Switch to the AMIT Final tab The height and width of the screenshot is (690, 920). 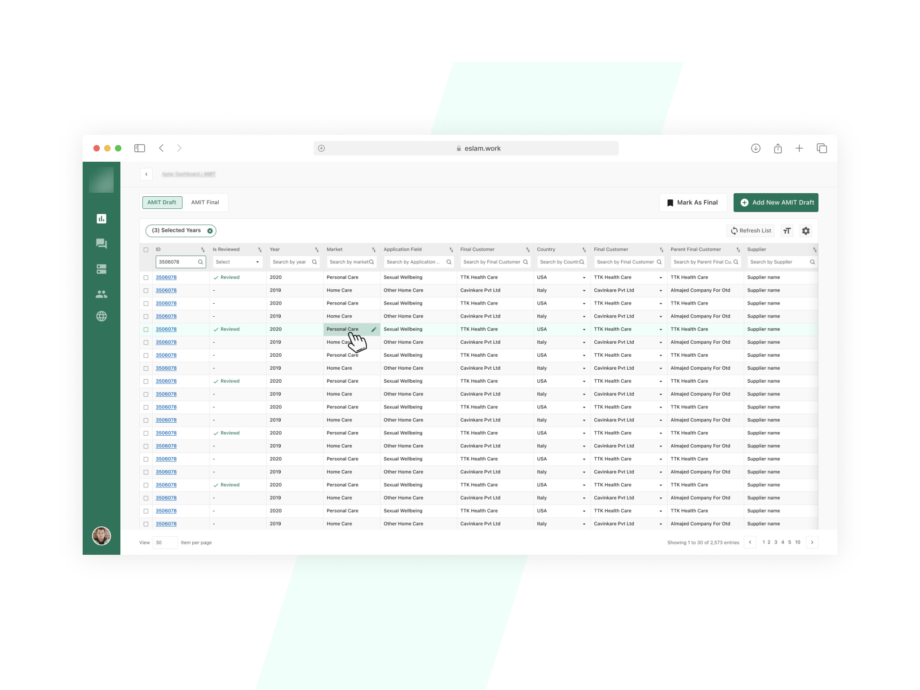pyautogui.click(x=205, y=202)
